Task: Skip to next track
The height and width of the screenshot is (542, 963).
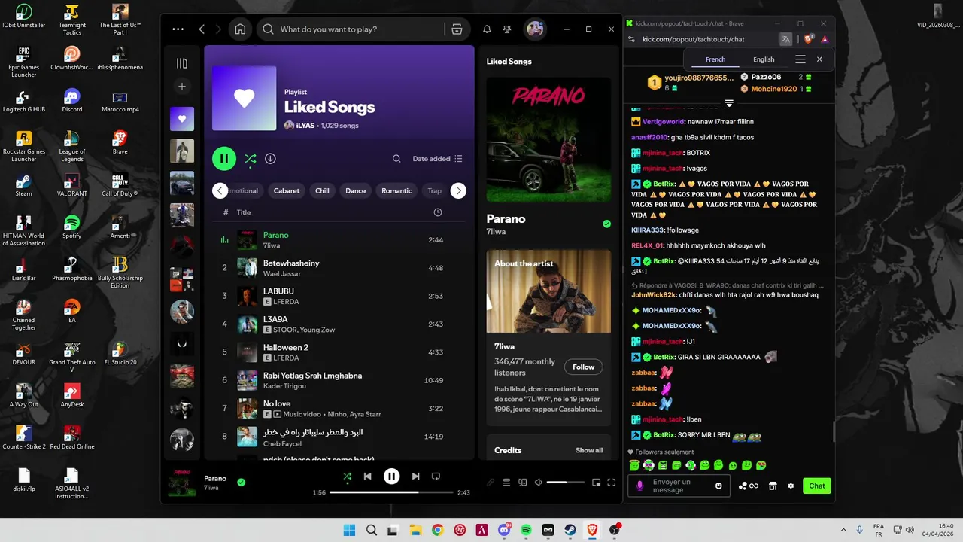Action: point(415,477)
